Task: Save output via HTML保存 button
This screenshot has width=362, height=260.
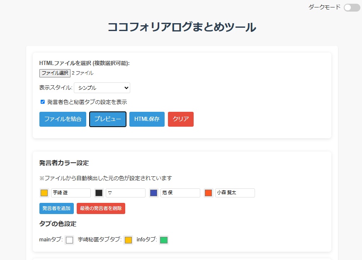Action: [147, 119]
